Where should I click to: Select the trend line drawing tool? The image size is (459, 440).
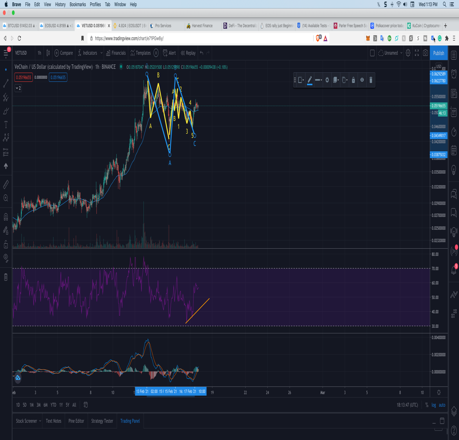tap(6, 83)
